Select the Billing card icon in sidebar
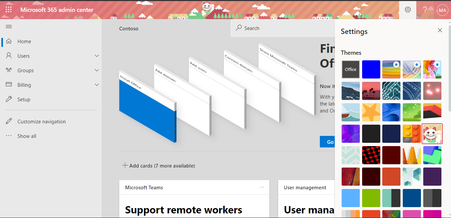Viewport: 451px width, 218px height. (9, 85)
